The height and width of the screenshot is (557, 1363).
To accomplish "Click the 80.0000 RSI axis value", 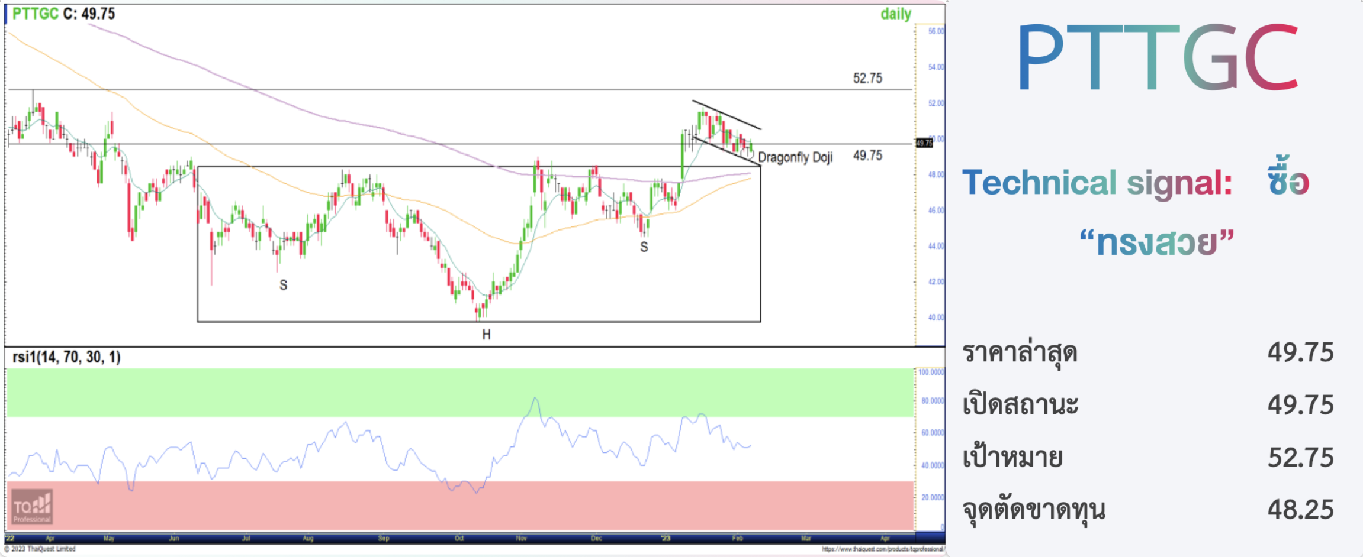I will coord(933,401).
